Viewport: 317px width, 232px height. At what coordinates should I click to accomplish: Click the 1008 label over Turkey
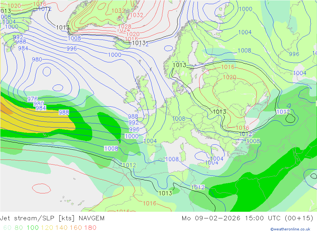[x=253, y=141]
